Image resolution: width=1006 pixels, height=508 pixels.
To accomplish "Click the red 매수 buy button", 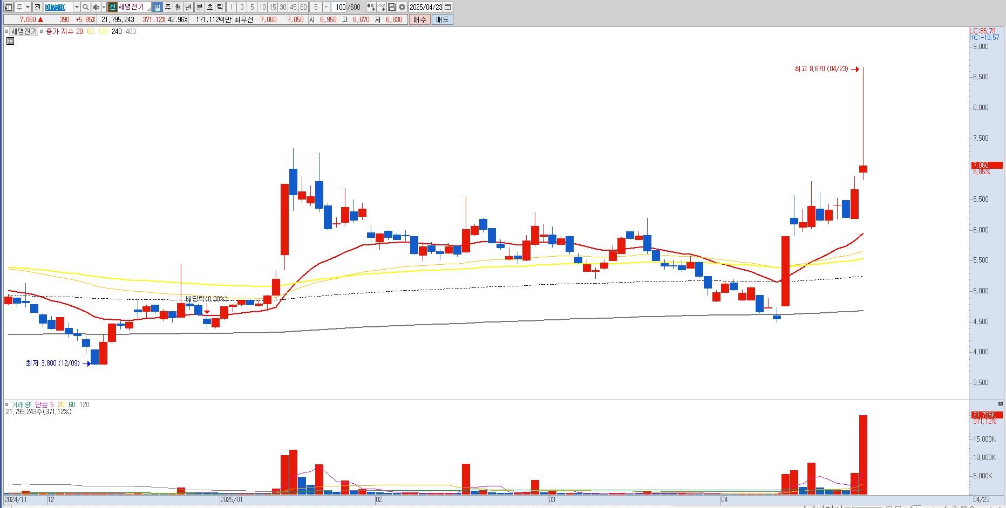I will coord(420,19).
